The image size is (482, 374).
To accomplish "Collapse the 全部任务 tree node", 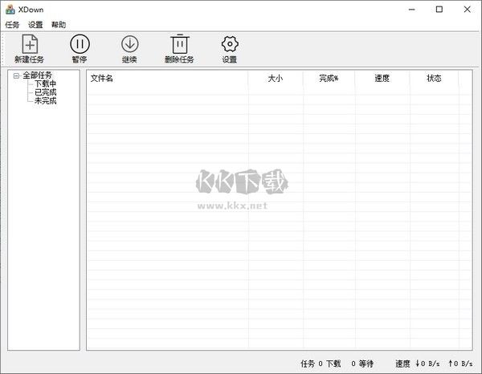I will point(17,75).
